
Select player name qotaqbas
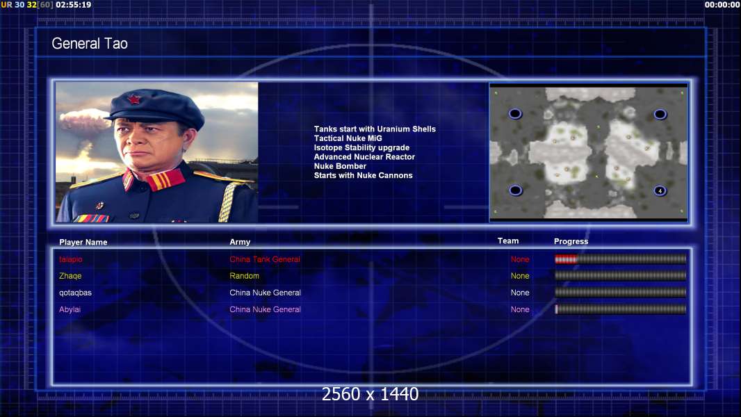pyautogui.click(x=75, y=293)
